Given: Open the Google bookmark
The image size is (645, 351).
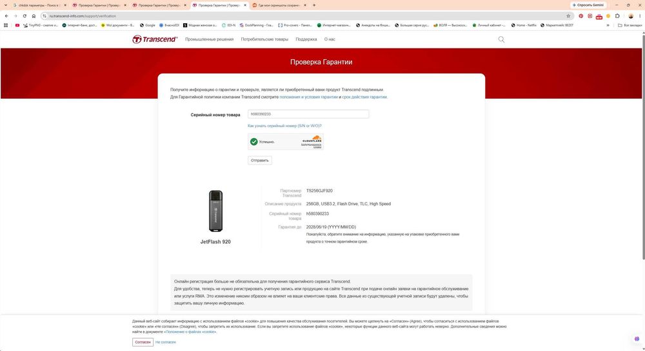Looking at the screenshot, I should (147, 25).
